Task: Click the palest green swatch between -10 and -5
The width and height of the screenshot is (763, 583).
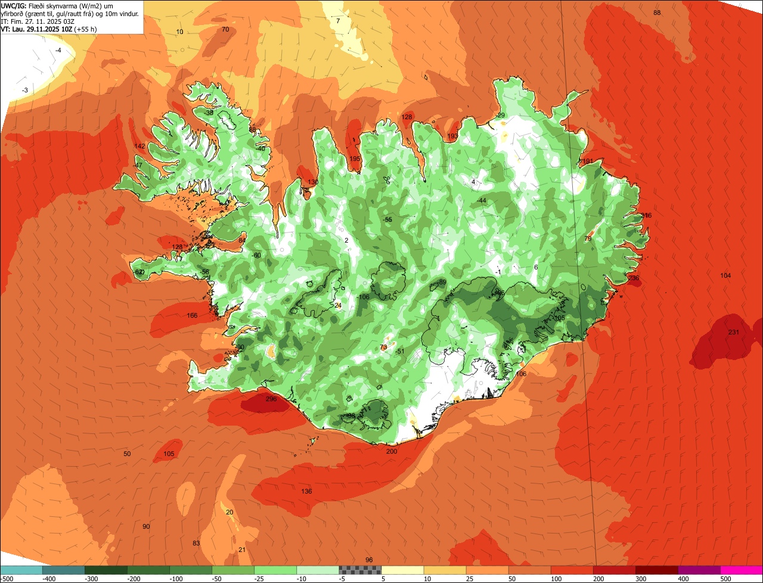Action: click(318, 570)
